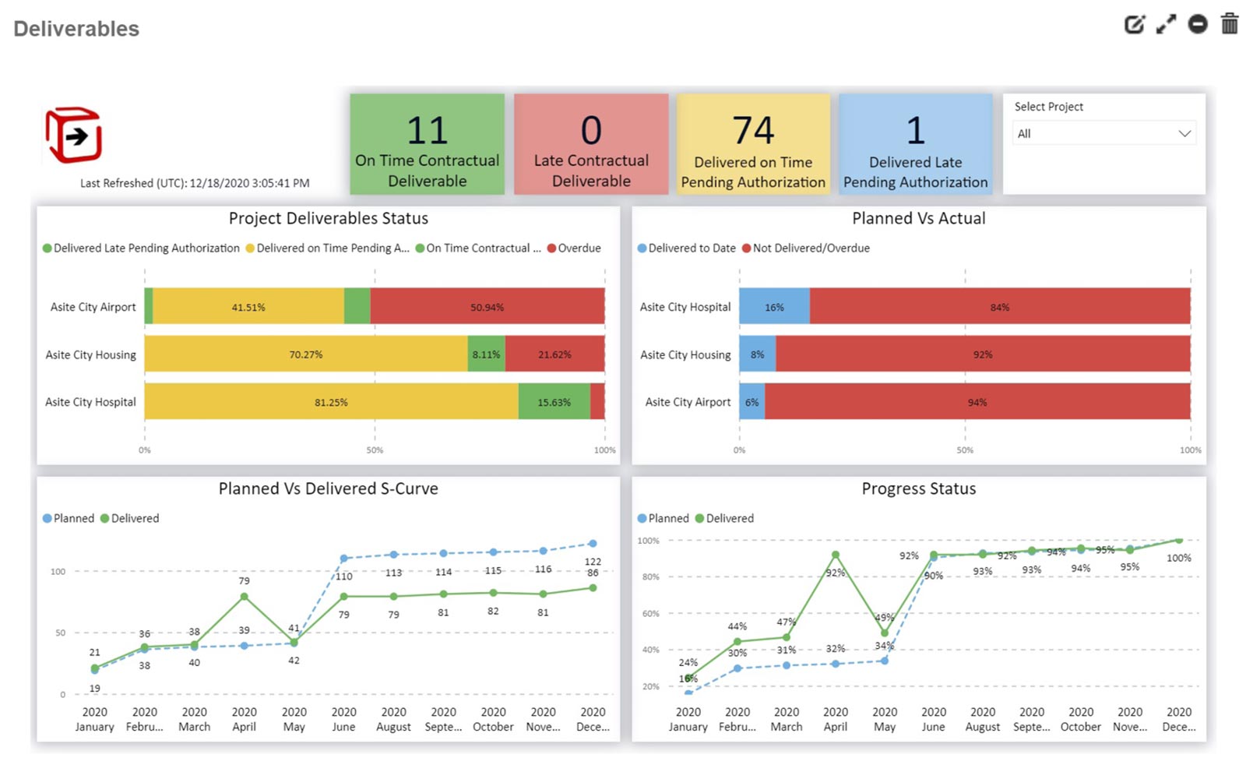Toggle Delivered legend in Progress Status chart
Screen dimensions: 1246x779
coord(724,518)
